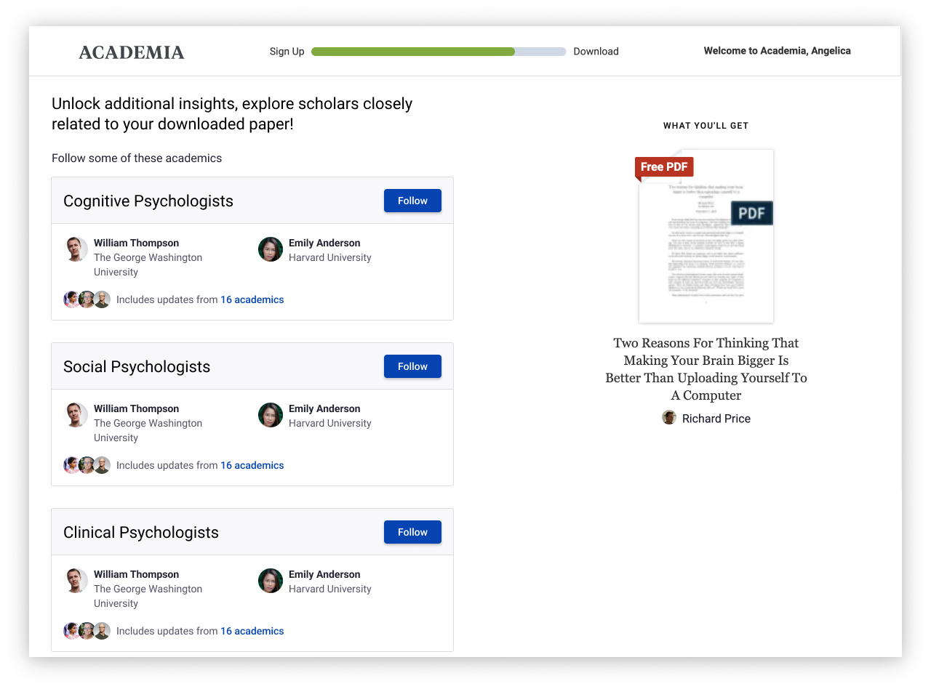This screenshot has height=689, width=931.
Task: Click author name Richard Price
Action: coord(716,419)
